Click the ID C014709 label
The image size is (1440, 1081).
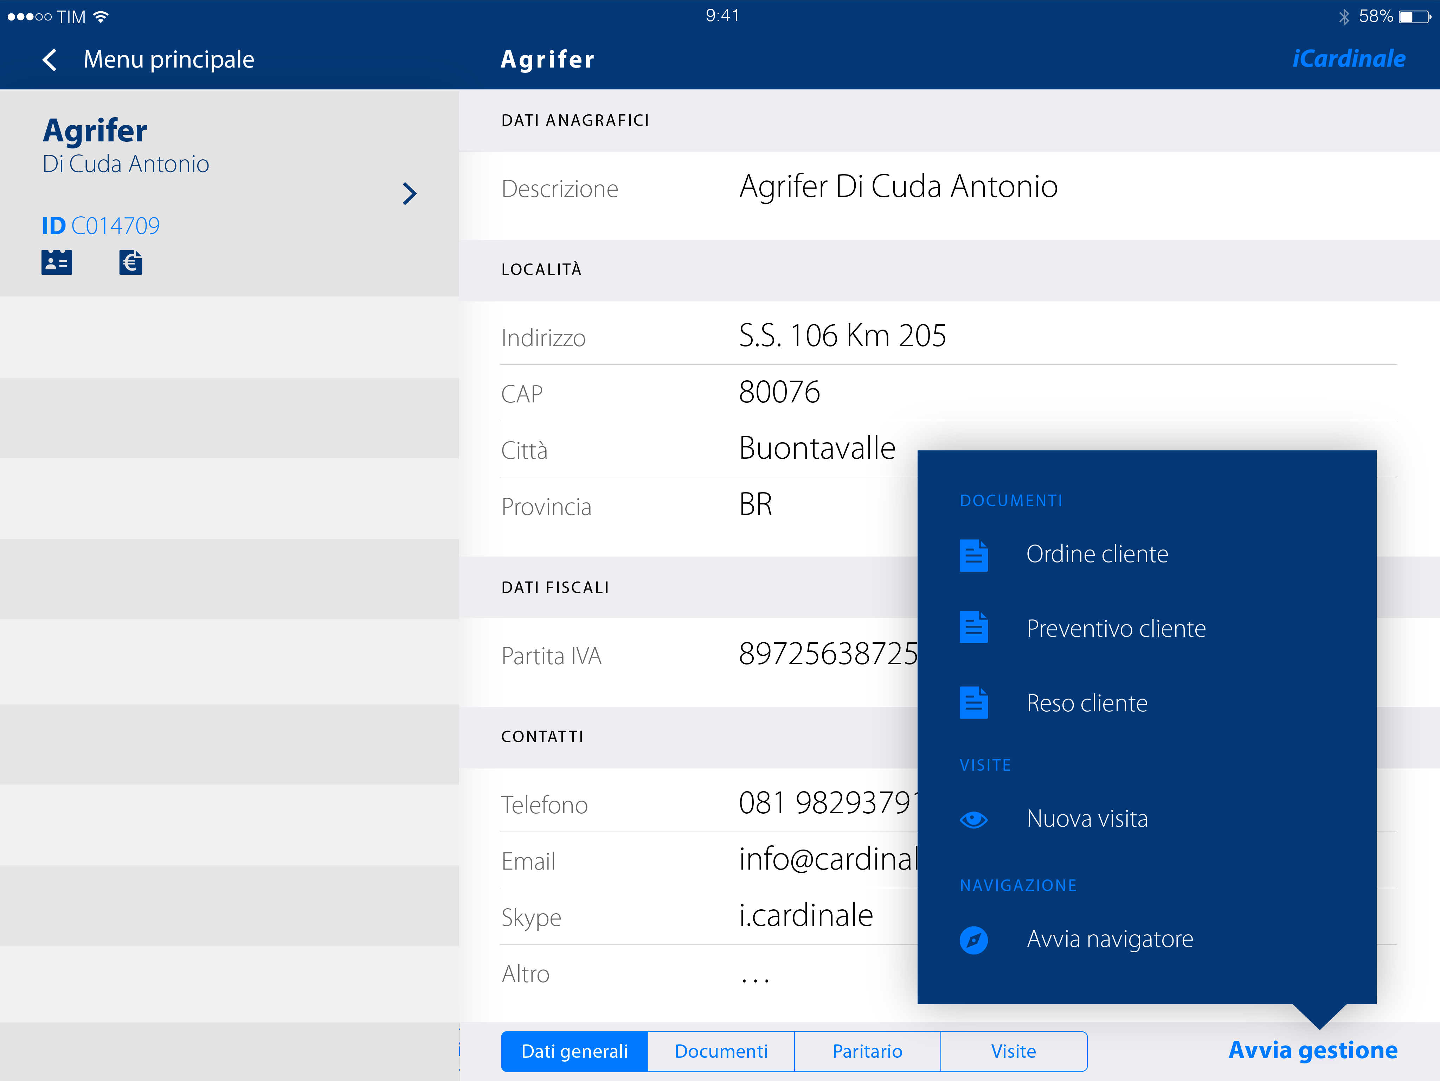click(100, 226)
